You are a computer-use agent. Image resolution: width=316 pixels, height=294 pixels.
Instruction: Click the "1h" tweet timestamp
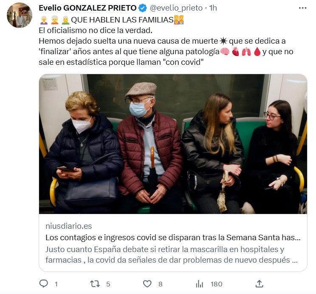213,8
